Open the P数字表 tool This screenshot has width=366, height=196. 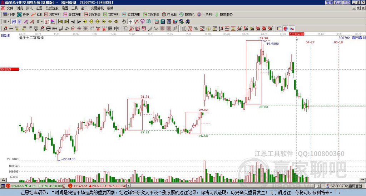pos(92,14)
